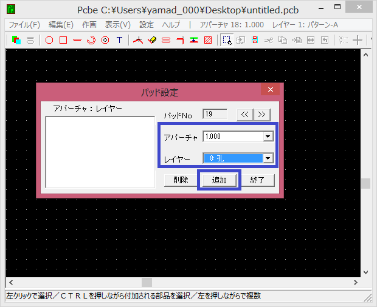Go to next pad number with >>
Screen dimensions: 377x307
[261, 114]
